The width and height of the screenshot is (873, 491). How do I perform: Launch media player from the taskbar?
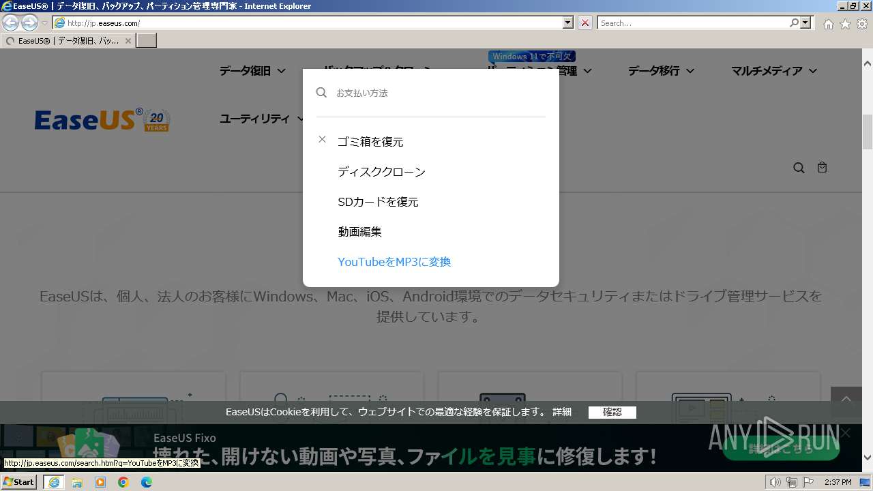tap(100, 482)
